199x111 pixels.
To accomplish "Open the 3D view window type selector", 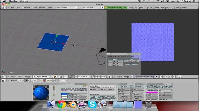I will 4,77.
